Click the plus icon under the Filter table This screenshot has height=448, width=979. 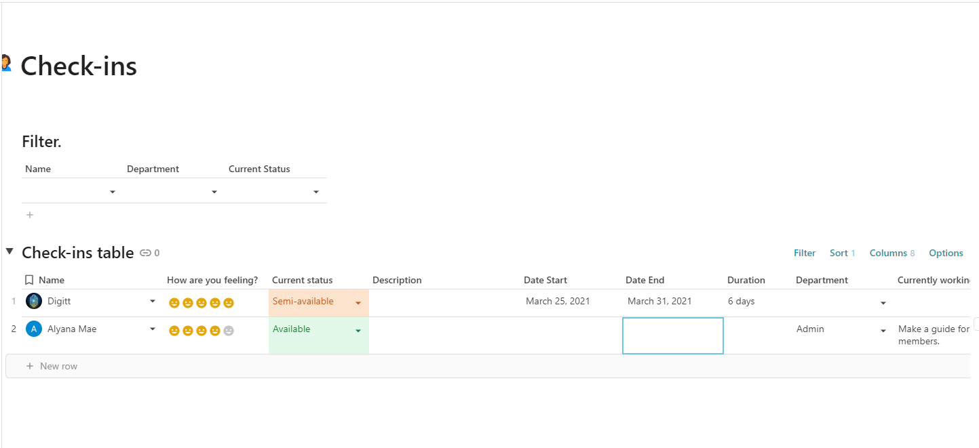pos(29,215)
